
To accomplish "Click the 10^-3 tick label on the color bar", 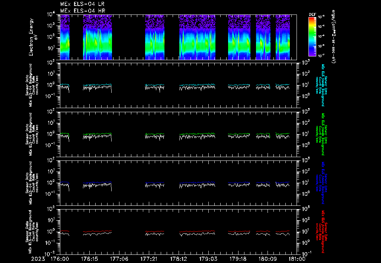I will coord(321,17).
